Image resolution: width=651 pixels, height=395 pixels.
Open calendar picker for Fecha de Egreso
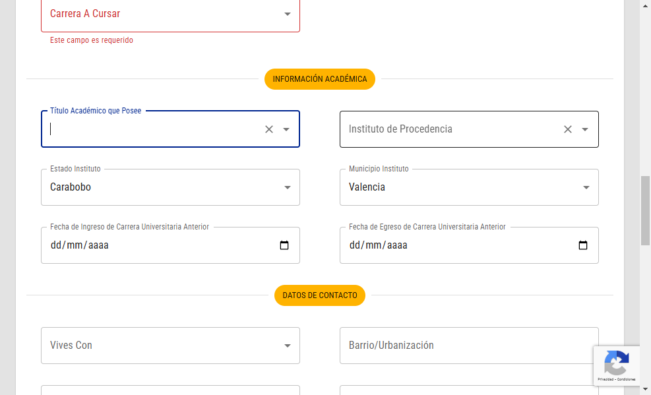tap(583, 245)
